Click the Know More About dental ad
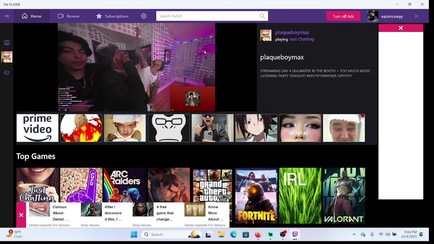 point(205,215)
